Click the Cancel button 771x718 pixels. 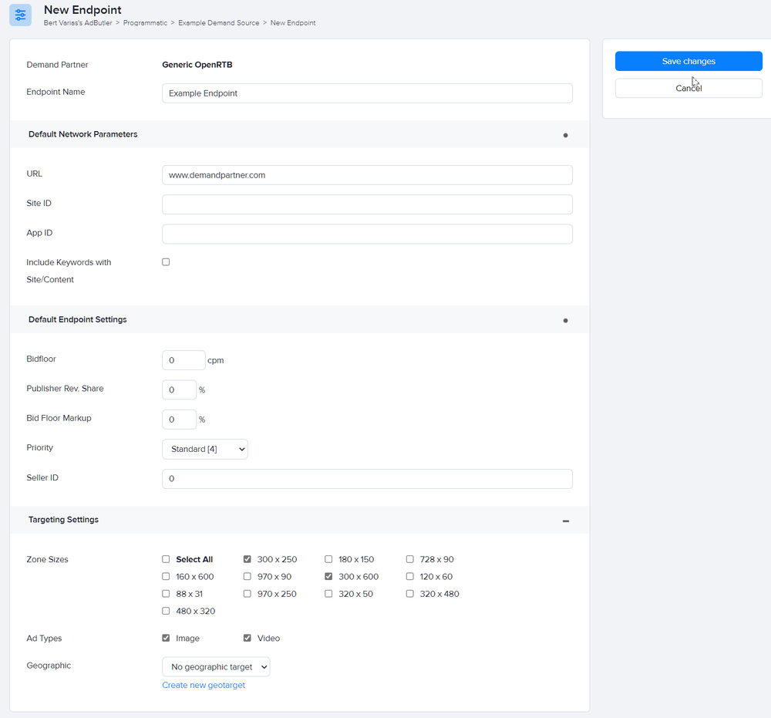coord(689,88)
